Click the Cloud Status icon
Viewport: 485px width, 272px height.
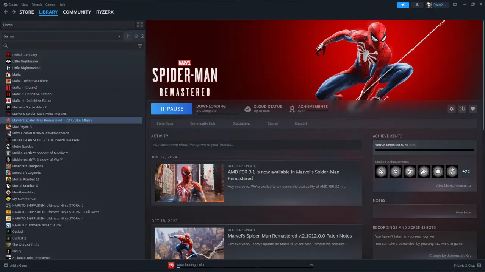[247, 109]
